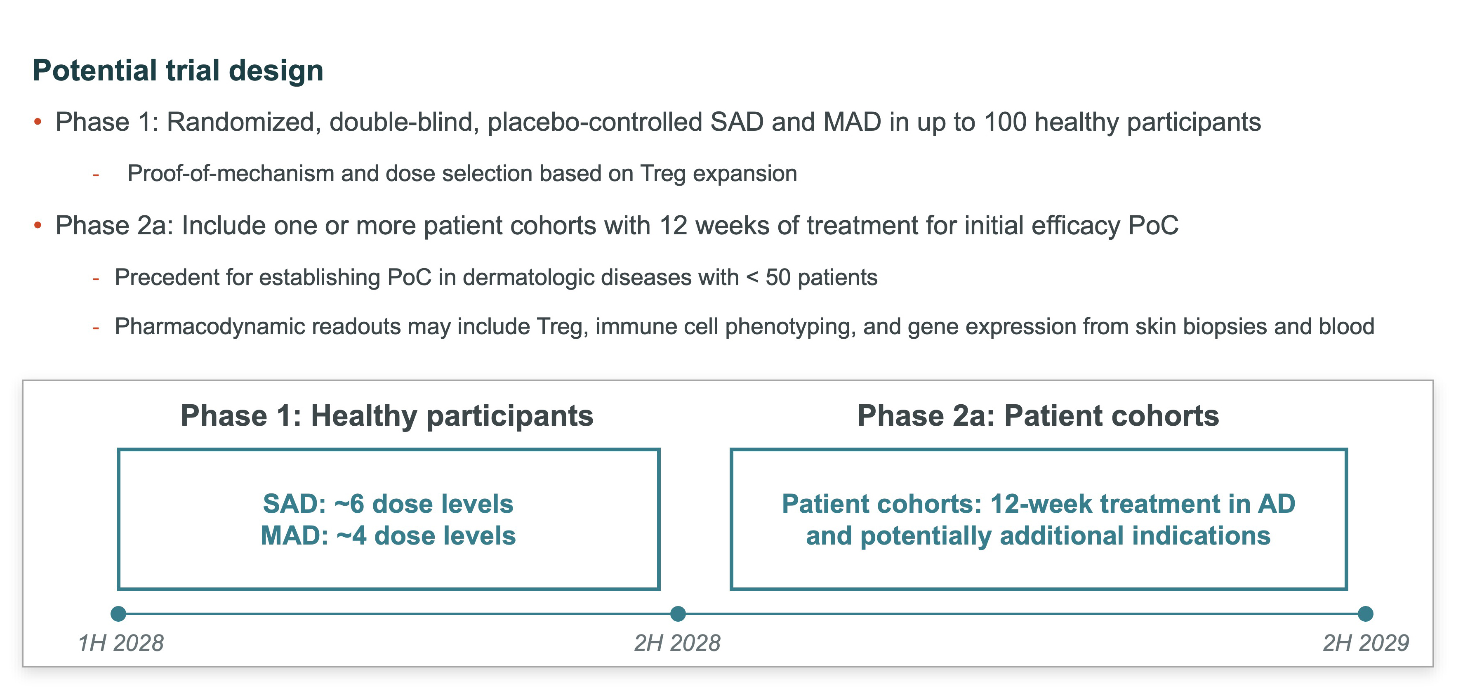Click the Pharmacodynamic readouts sub-bullet text
1463x691 pixels.
click(744, 327)
